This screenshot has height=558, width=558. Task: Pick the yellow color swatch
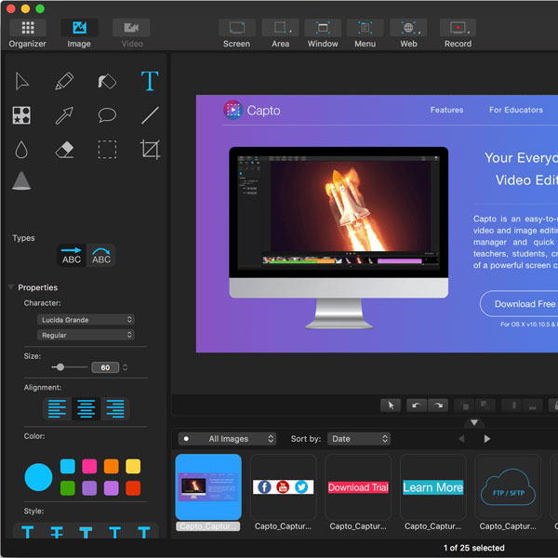pyautogui.click(x=133, y=466)
